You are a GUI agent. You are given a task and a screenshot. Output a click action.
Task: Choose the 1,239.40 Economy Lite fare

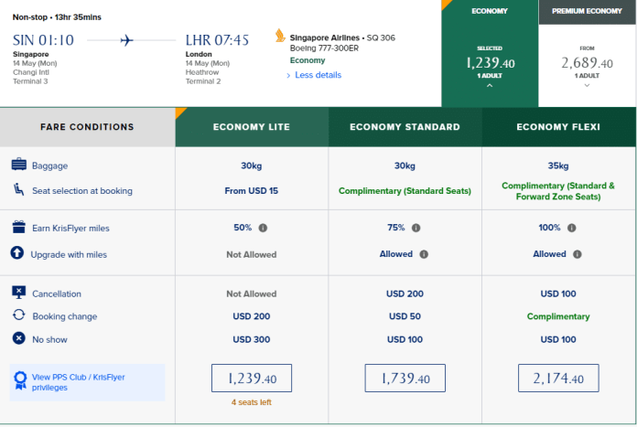click(x=252, y=378)
